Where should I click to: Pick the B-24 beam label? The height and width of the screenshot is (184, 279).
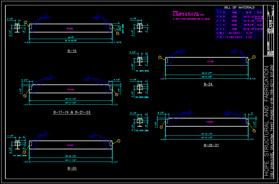click(x=208, y=84)
